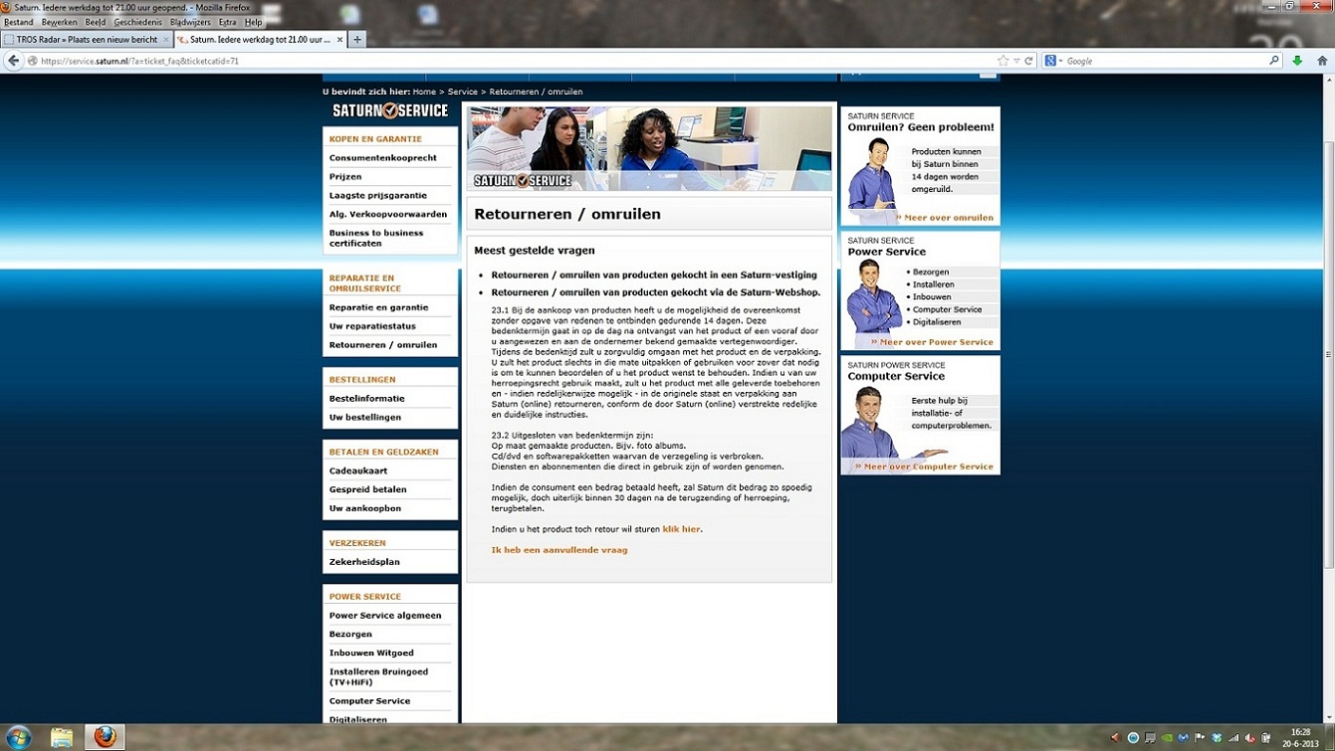This screenshot has height=751, width=1335.
Task: Open the URL history dropdown arrow
Action: [x=1016, y=61]
